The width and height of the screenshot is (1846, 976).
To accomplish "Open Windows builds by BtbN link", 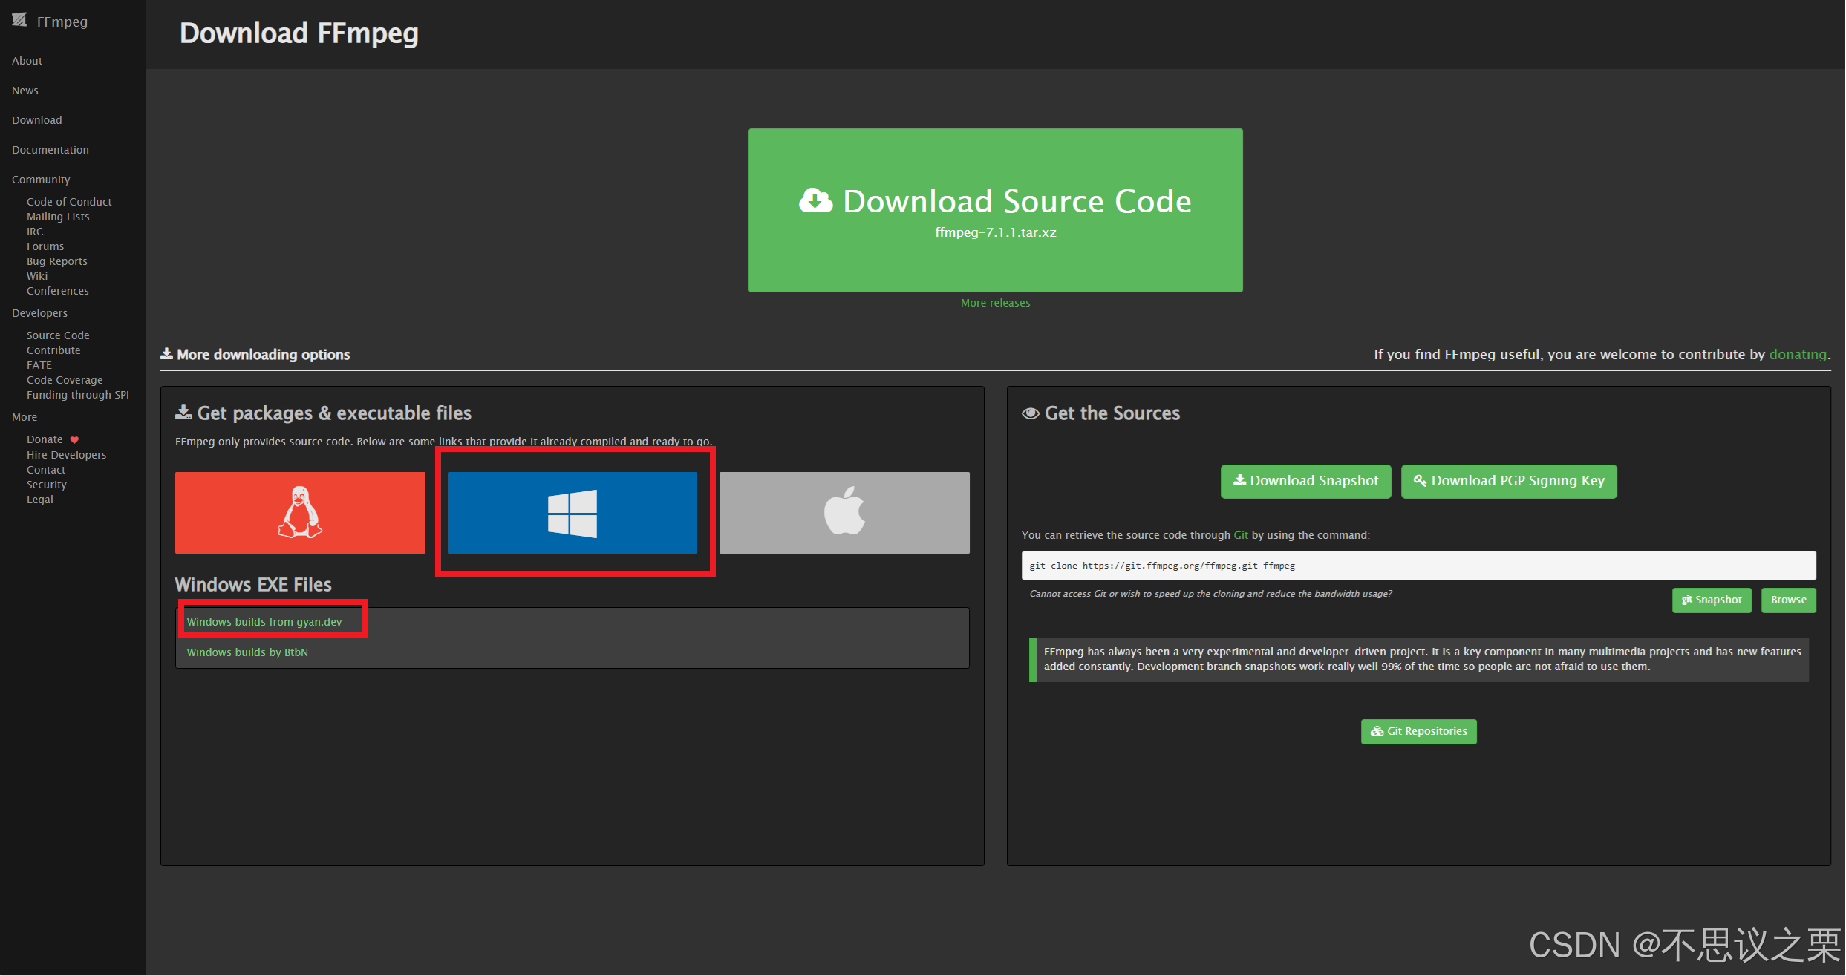I will [x=247, y=652].
